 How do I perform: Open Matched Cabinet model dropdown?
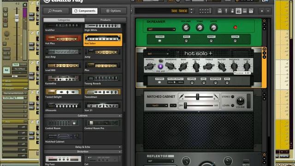[157, 106]
